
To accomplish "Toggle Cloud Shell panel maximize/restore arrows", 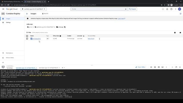I will (172, 67).
